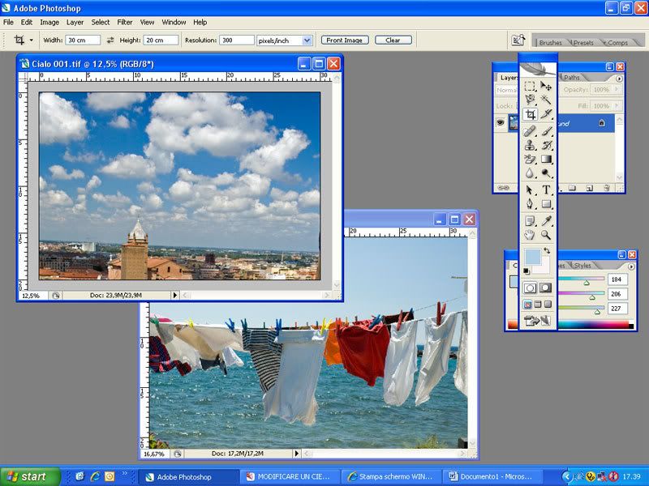Select the Crop tool in the toolbox

click(x=530, y=114)
